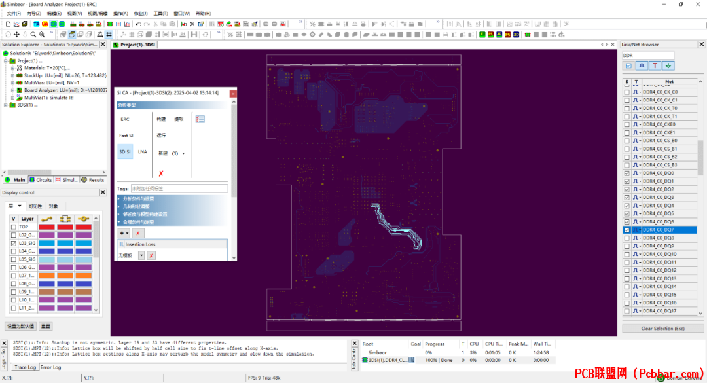Click the 3D toolbar icon in the top right toolbar
Screen dimensions: 707x383
517,34
